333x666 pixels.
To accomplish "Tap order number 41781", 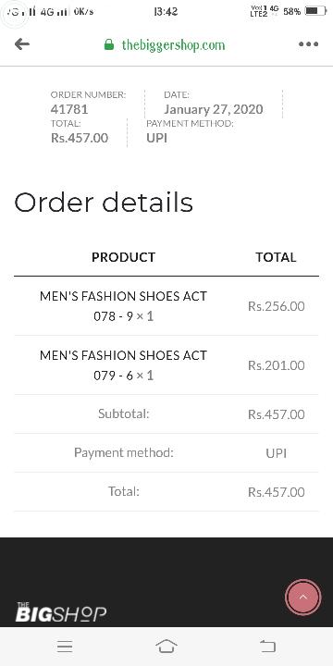I will (x=69, y=109).
